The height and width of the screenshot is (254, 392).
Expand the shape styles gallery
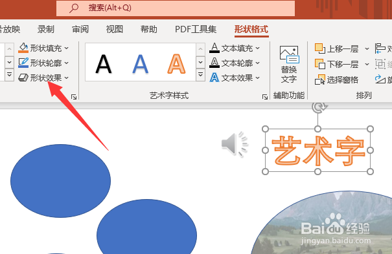[x=9, y=75]
